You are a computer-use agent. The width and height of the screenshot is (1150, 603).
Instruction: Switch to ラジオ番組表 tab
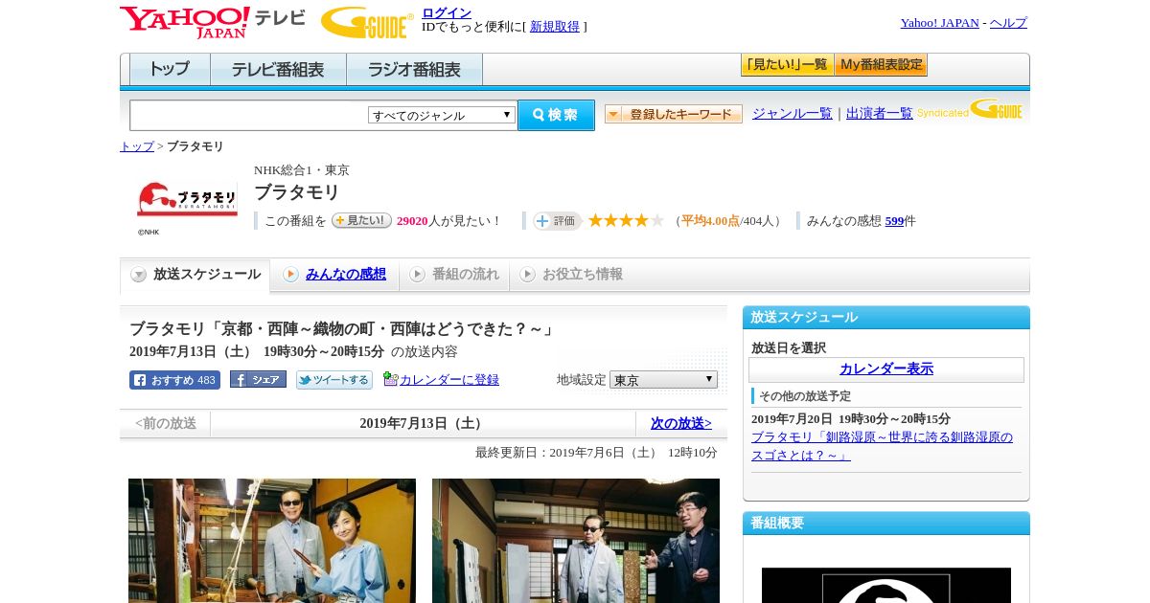414,70
